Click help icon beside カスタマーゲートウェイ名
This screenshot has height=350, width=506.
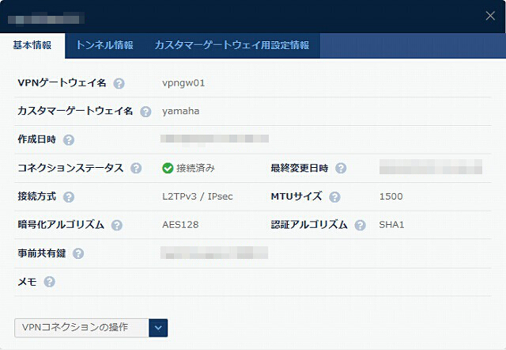(145, 112)
